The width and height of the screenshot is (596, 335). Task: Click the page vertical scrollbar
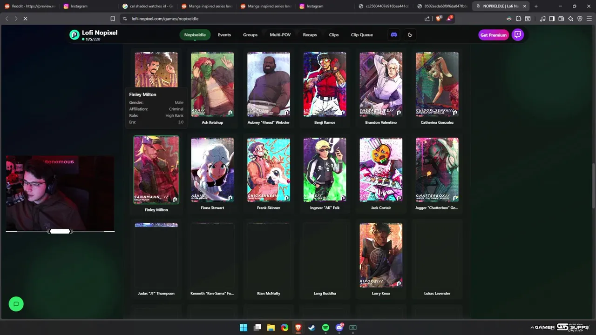pyautogui.click(x=593, y=186)
